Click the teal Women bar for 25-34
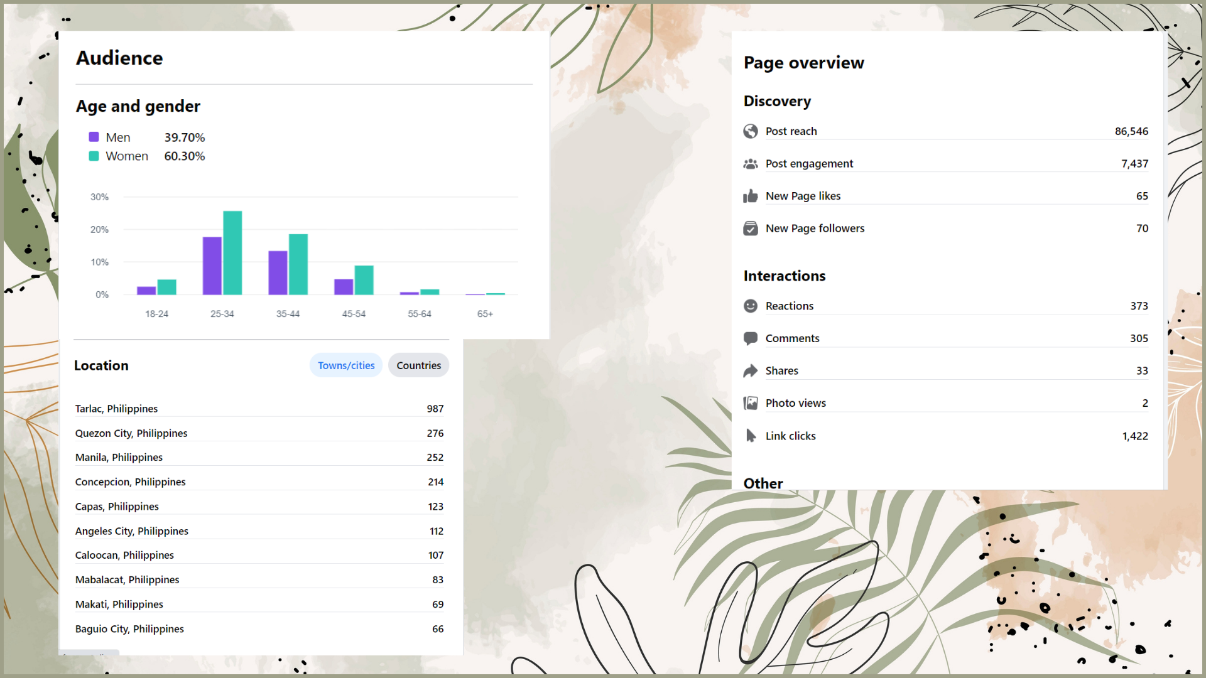The height and width of the screenshot is (678, 1206). point(232,253)
